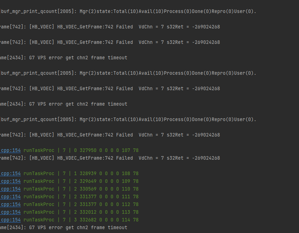Place cursor on value 328939 in log
Screen dimensions: 299x233
click(x=88, y=173)
